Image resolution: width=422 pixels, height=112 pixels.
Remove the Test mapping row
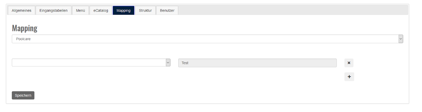(x=349, y=63)
